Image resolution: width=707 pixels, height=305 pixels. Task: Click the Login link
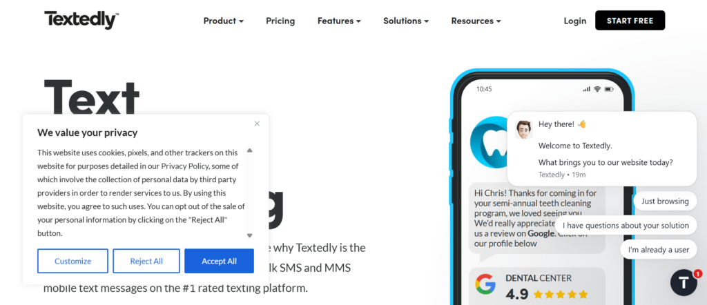point(574,21)
